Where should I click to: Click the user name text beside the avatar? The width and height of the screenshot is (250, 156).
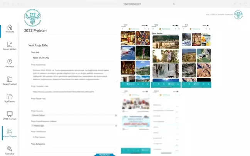[220, 15]
